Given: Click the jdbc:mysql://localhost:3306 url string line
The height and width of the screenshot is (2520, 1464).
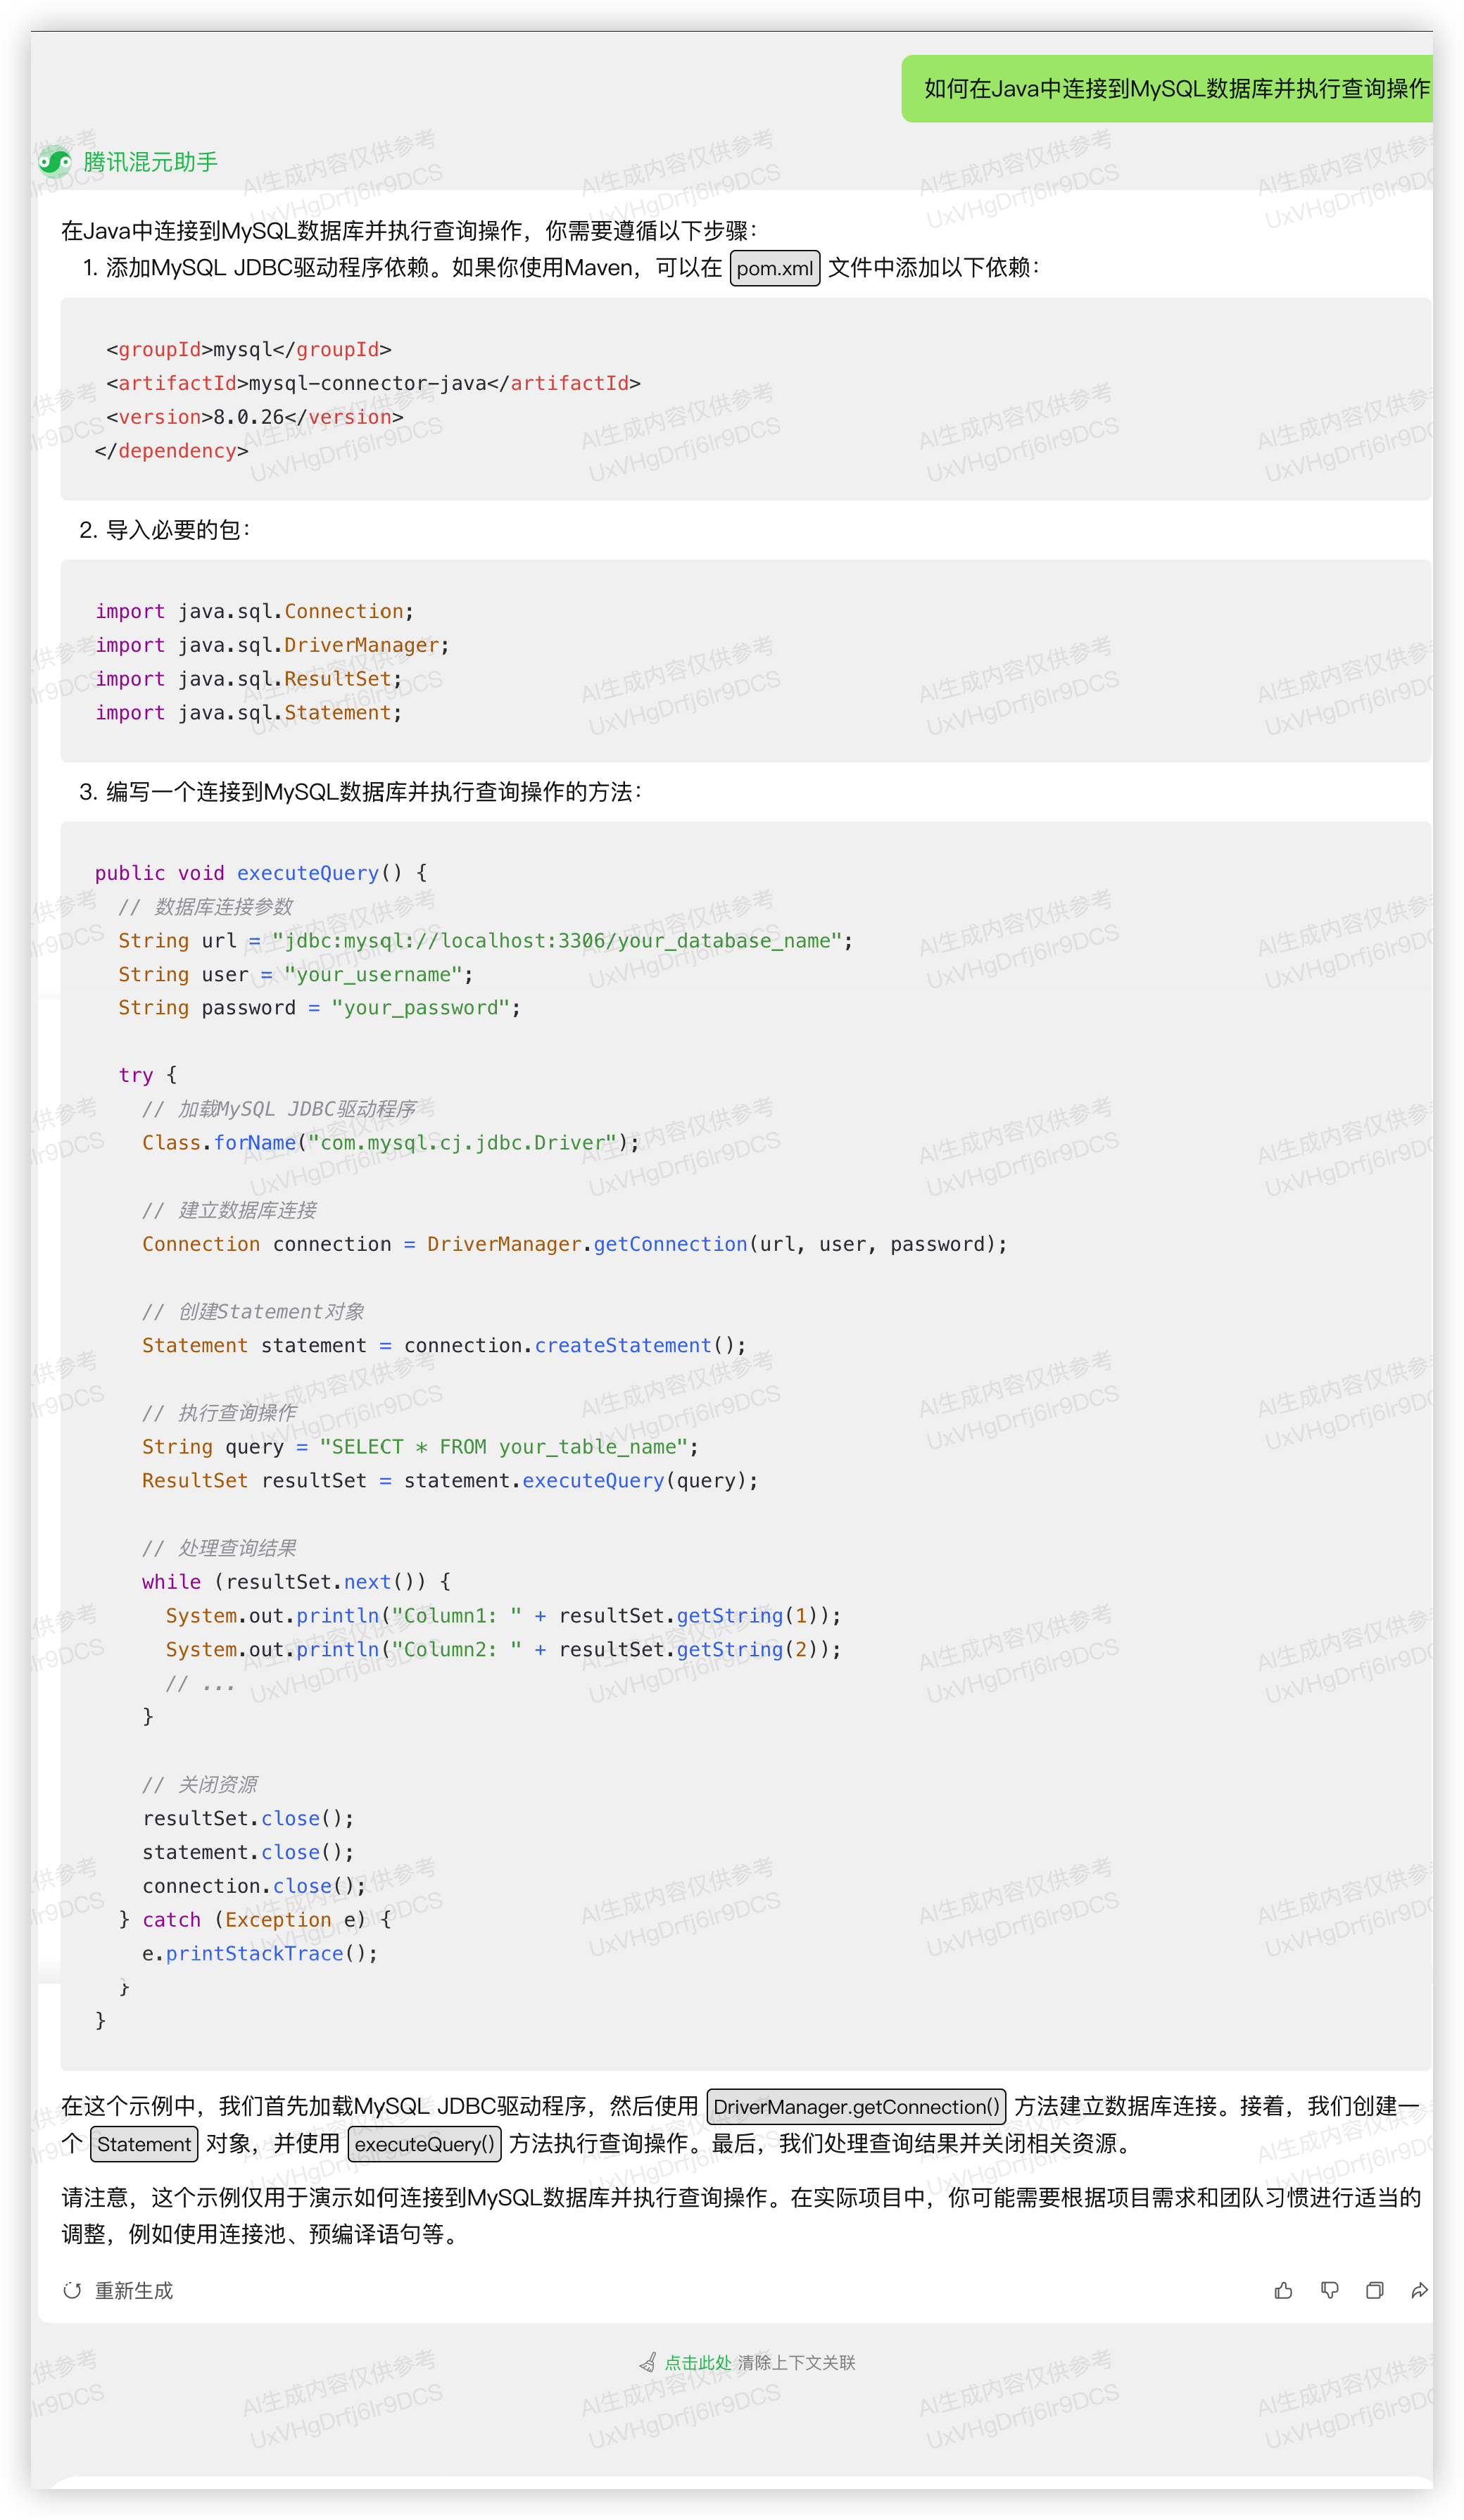Looking at the screenshot, I should 485,941.
